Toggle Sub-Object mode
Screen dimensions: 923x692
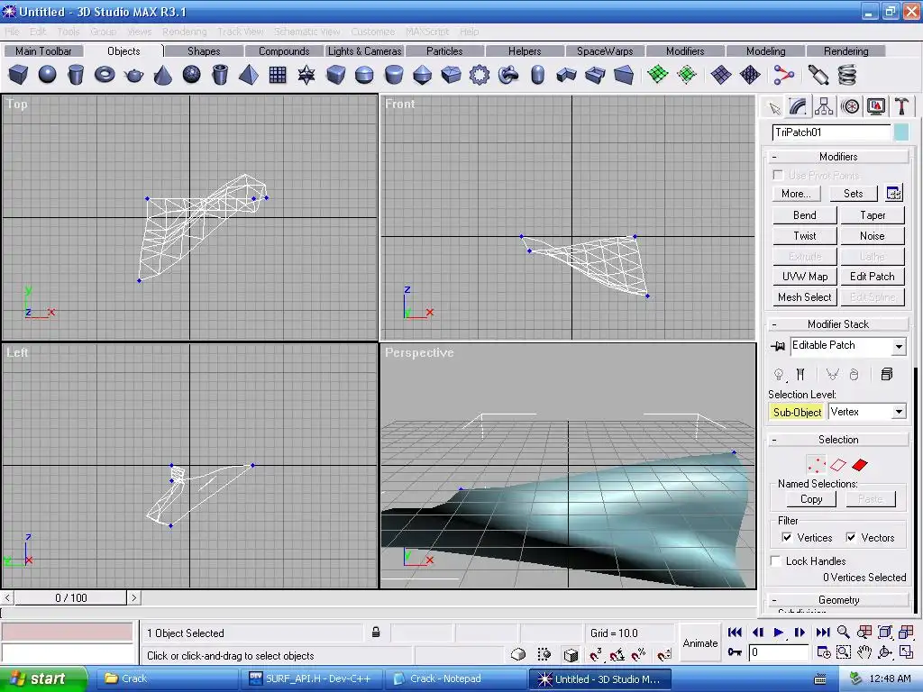797,412
